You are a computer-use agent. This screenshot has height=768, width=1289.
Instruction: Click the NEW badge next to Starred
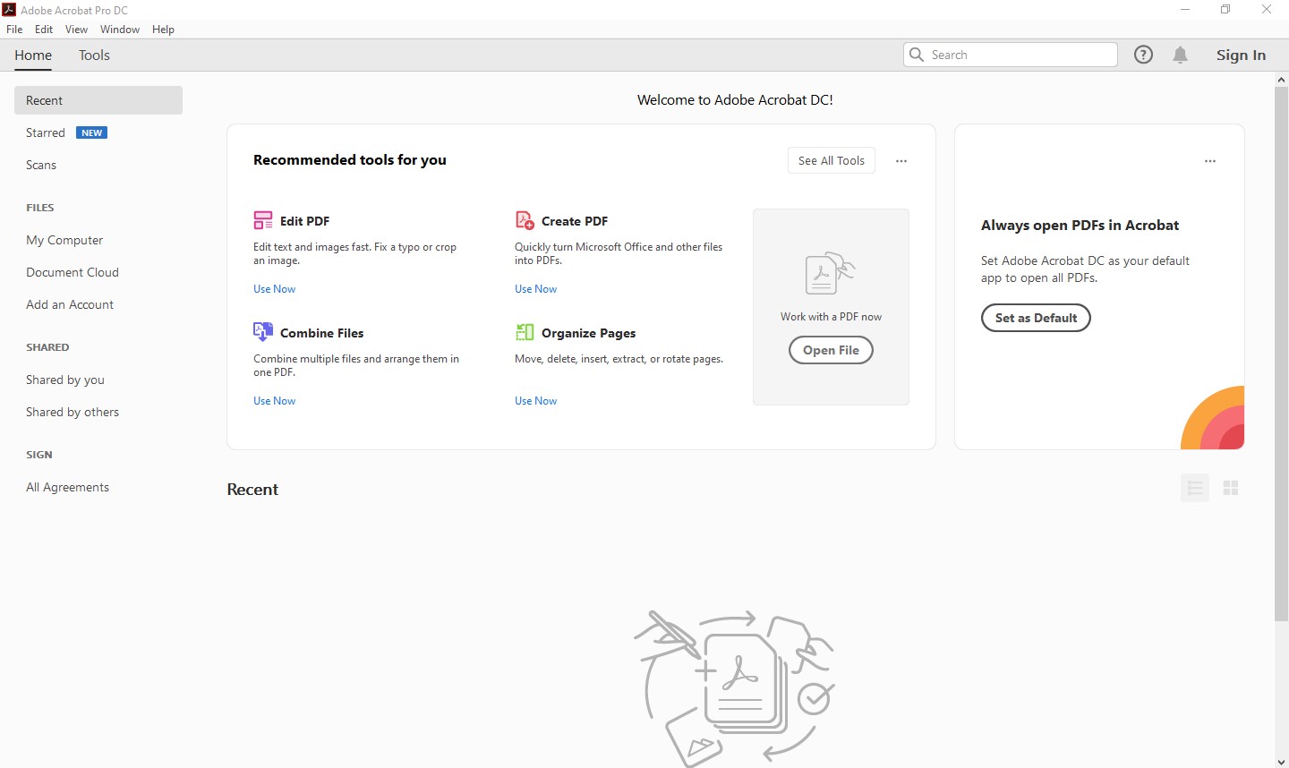(x=91, y=132)
